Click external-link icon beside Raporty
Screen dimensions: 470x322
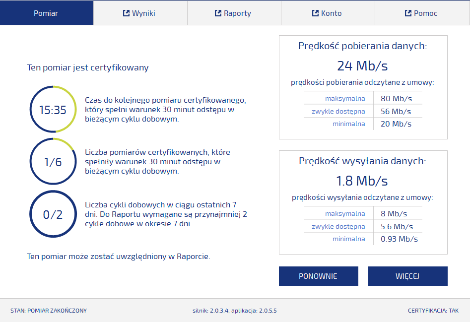coord(218,13)
